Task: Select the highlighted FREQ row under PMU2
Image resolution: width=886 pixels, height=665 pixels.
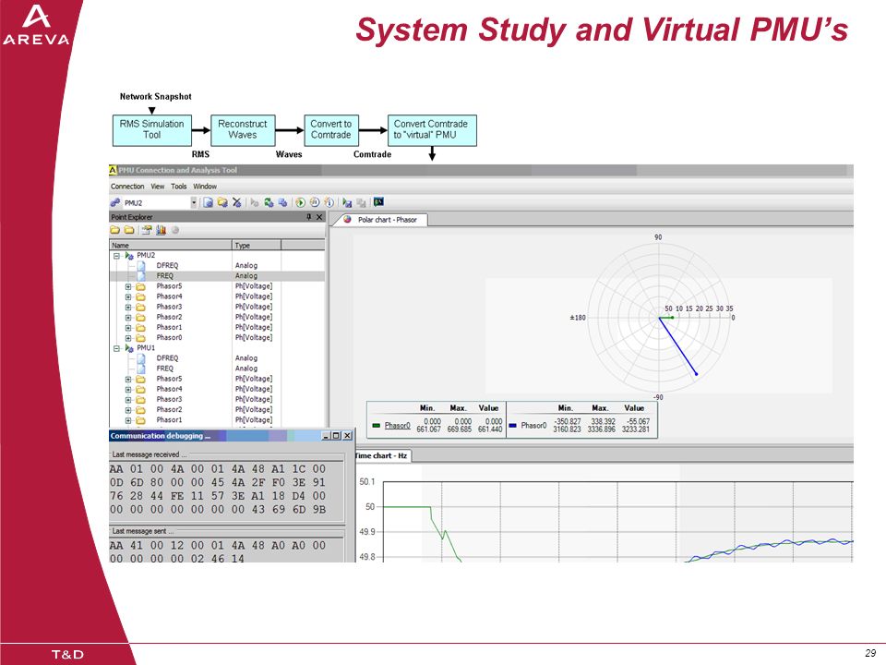Action: point(217,276)
